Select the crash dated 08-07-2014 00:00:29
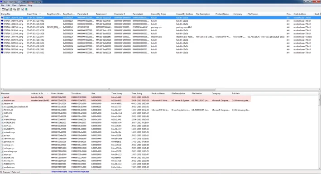 160,18
